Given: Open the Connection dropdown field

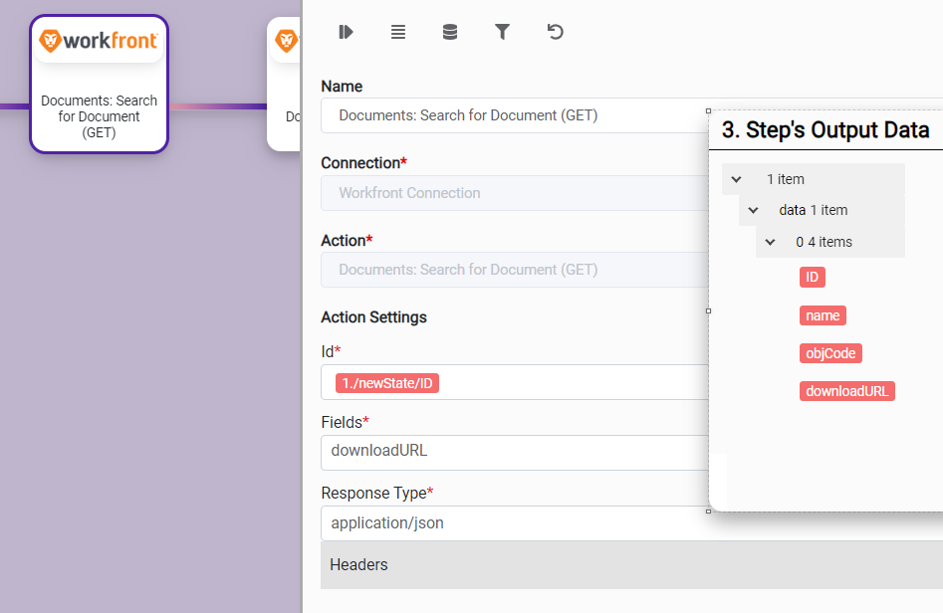Looking at the screenshot, I should 513,193.
